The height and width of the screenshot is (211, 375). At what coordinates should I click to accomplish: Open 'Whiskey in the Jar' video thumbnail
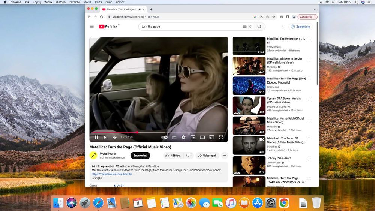pos(249,66)
